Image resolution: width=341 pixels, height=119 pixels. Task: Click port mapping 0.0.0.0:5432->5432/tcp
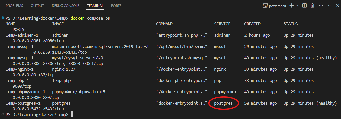38,109
